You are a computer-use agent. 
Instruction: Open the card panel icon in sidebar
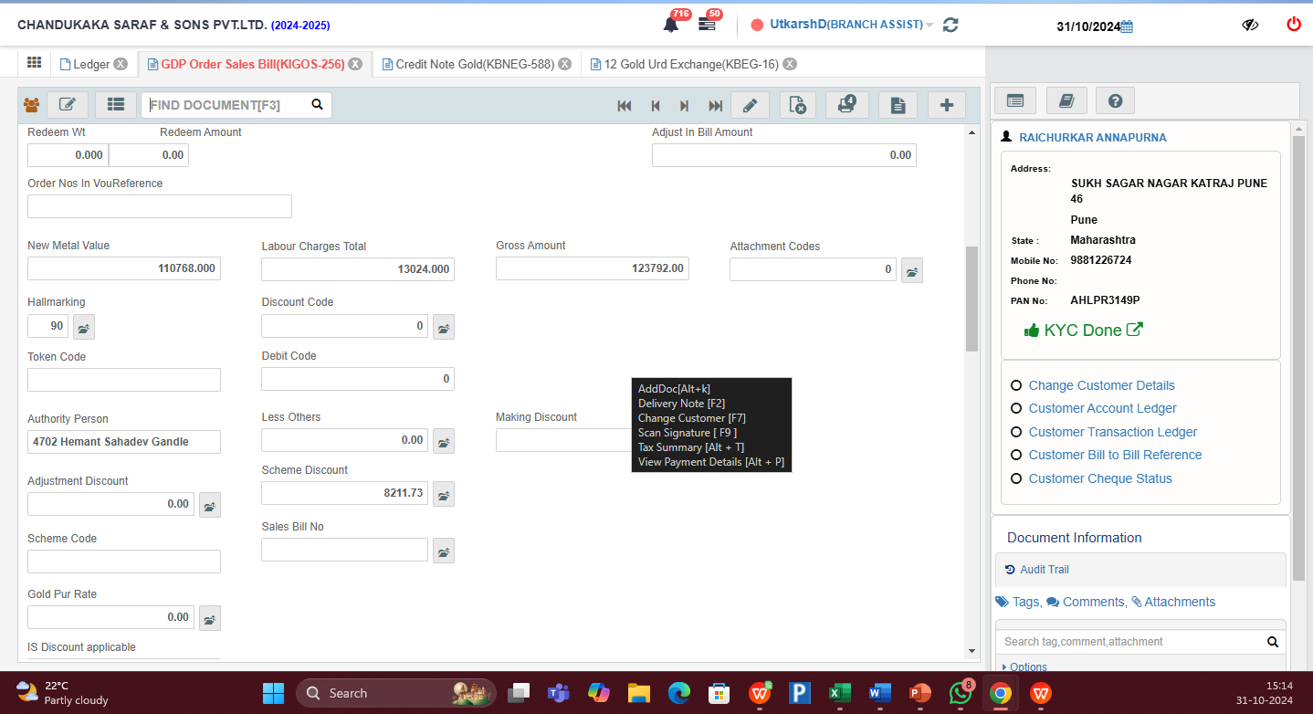tap(1015, 100)
